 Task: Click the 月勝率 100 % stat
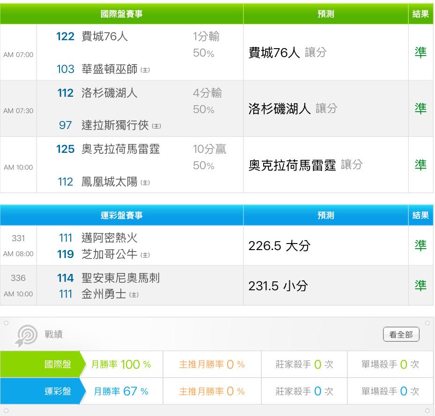tap(121, 364)
